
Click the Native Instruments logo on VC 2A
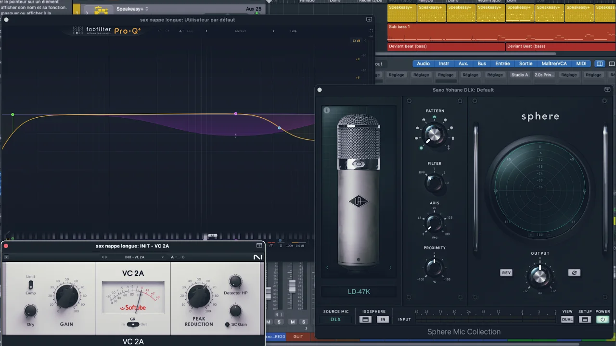(257, 257)
